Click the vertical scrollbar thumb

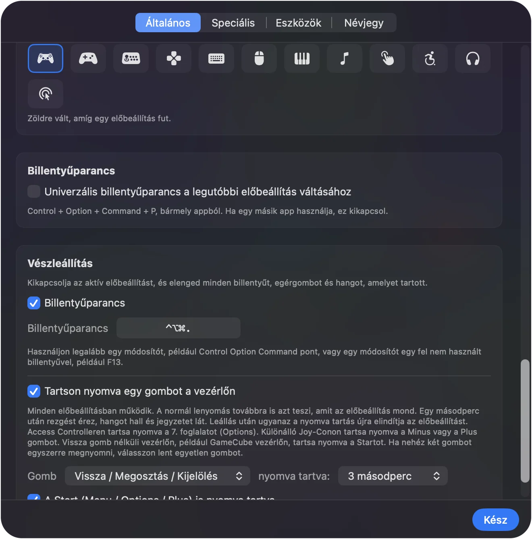click(525, 421)
